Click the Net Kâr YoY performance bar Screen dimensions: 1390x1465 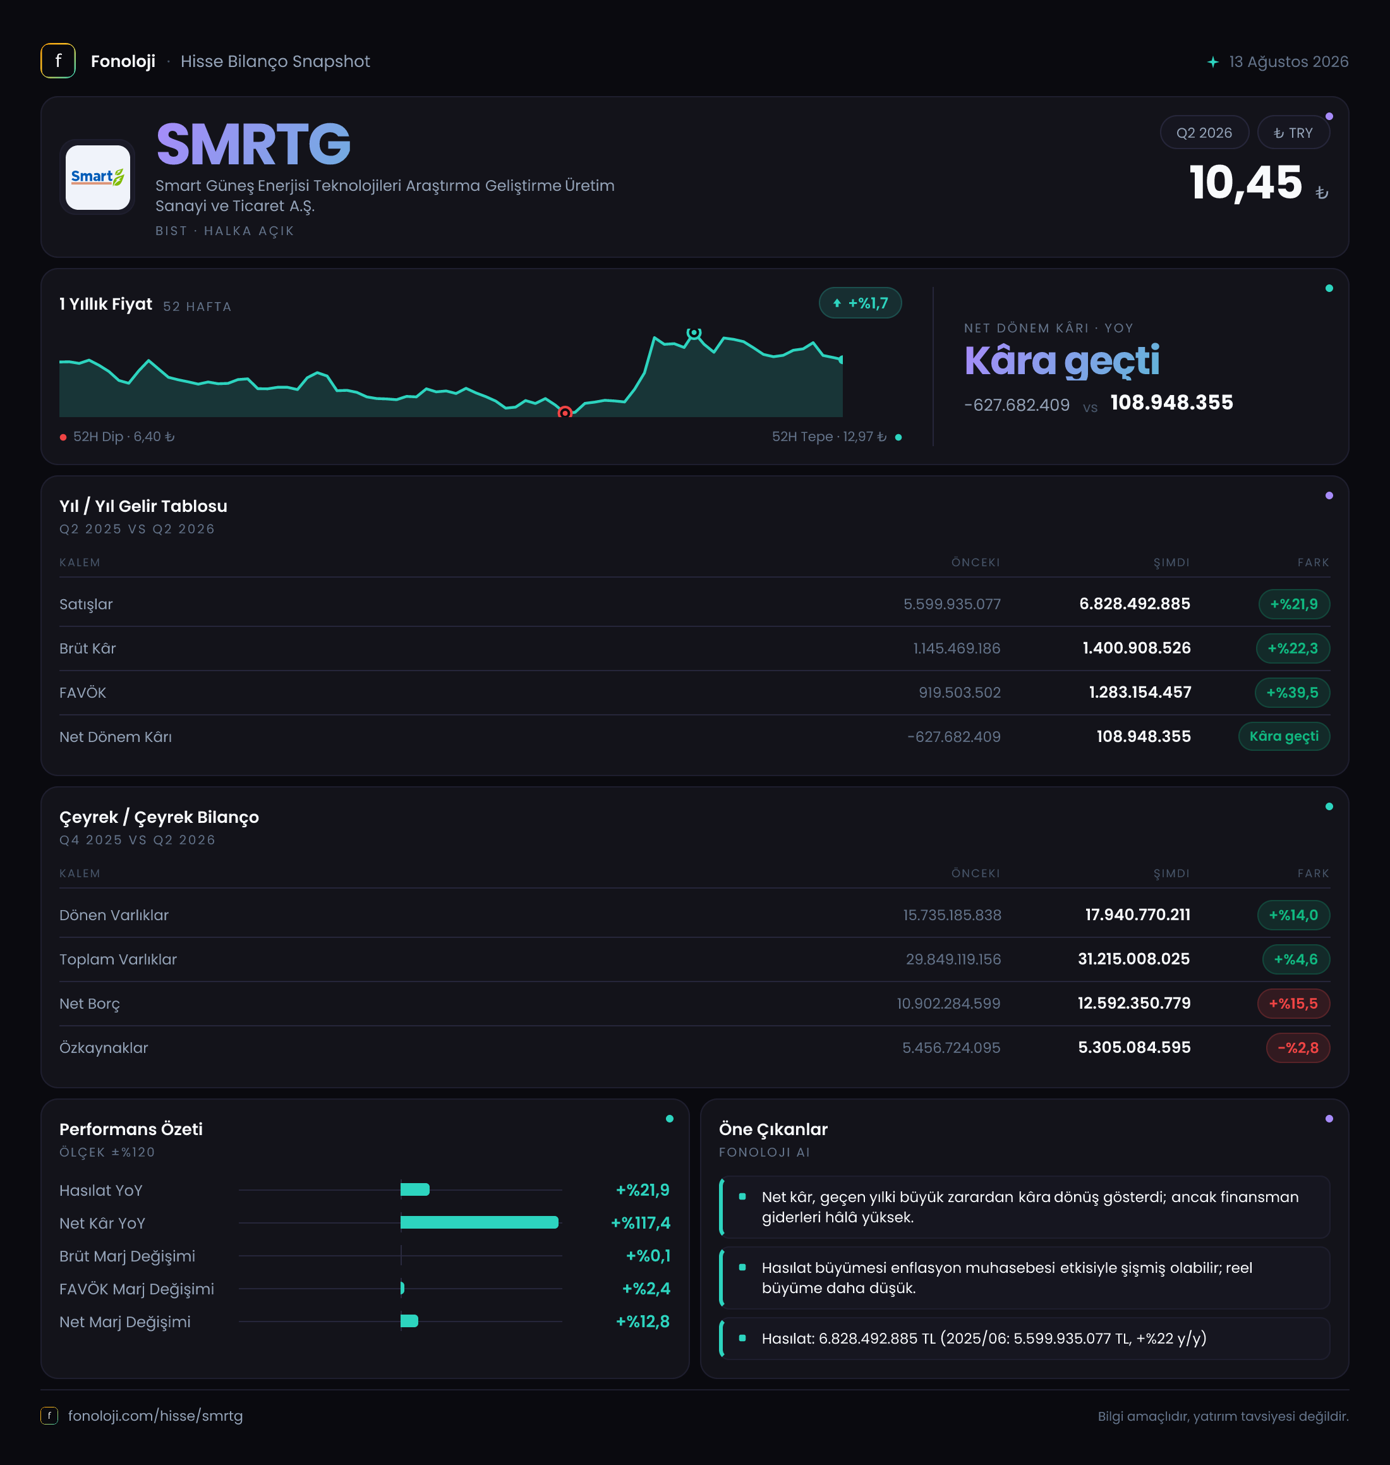(x=480, y=1223)
